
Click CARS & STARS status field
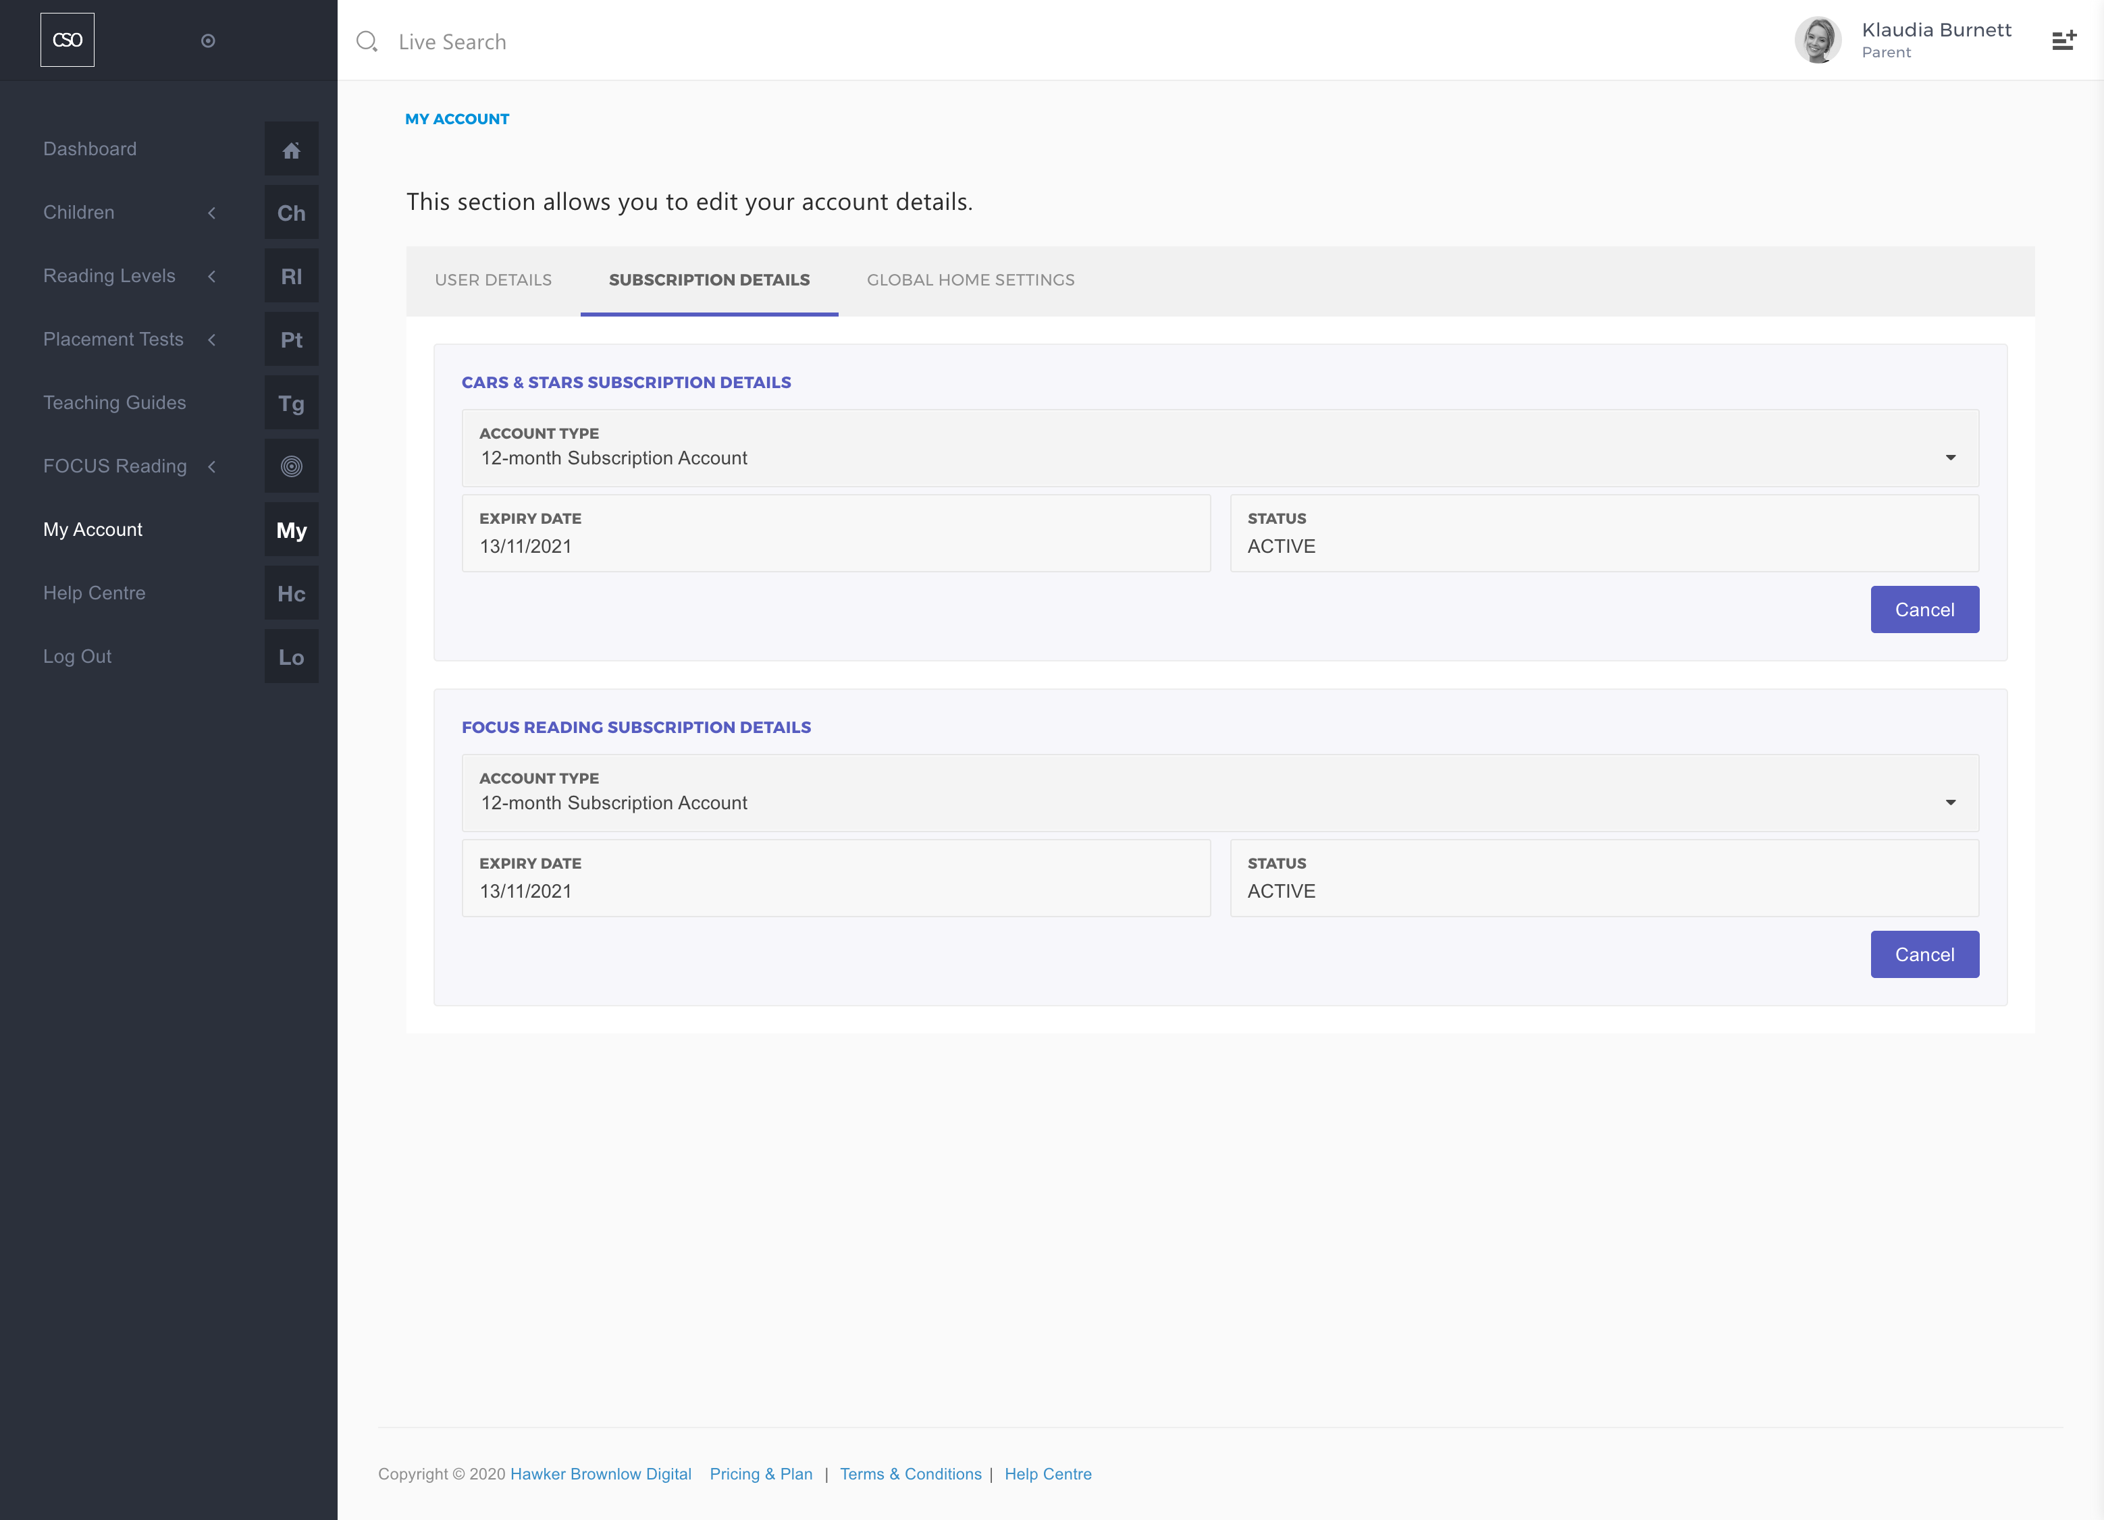1604,533
